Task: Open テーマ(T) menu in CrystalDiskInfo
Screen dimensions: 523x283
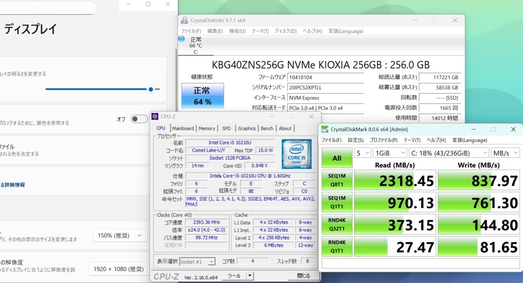Action: coord(260,31)
